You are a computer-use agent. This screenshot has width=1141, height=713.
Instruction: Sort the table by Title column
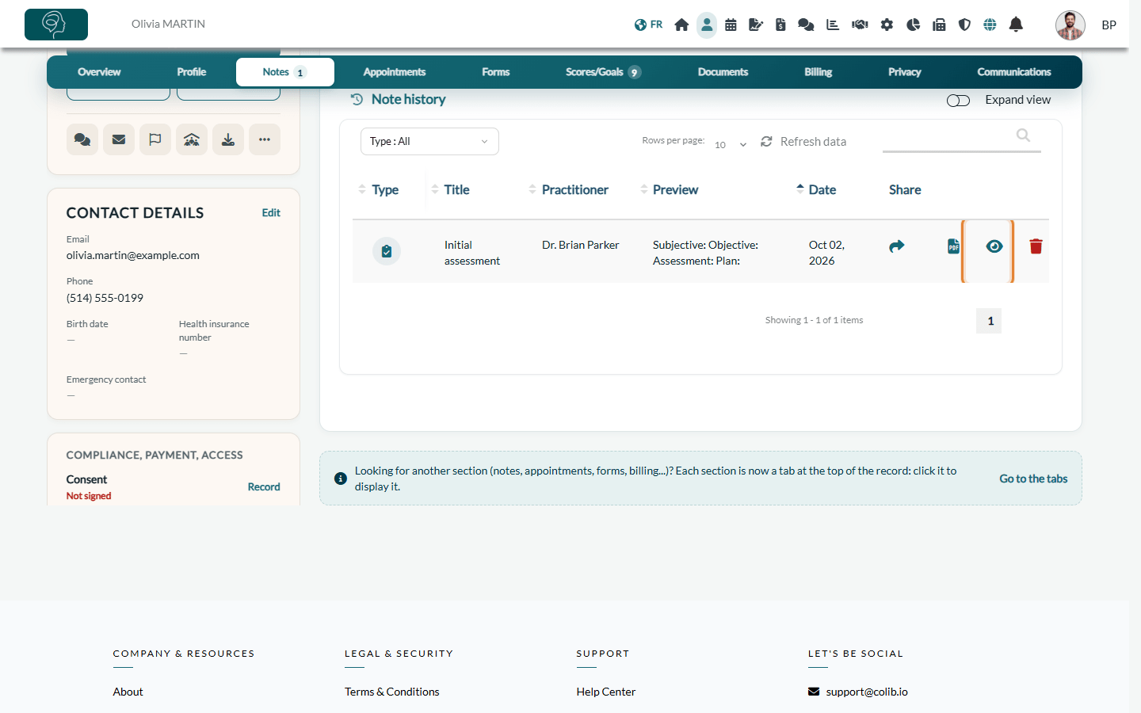(451, 189)
